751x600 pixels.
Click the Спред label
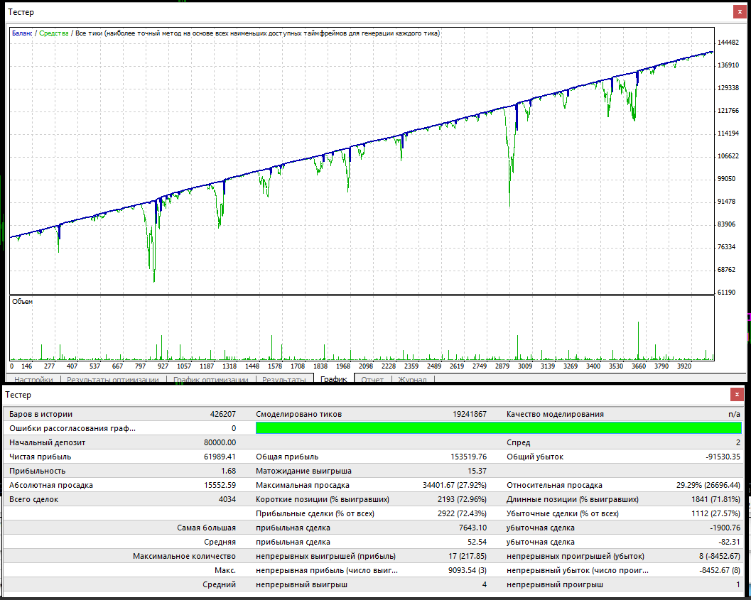point(518,442)
